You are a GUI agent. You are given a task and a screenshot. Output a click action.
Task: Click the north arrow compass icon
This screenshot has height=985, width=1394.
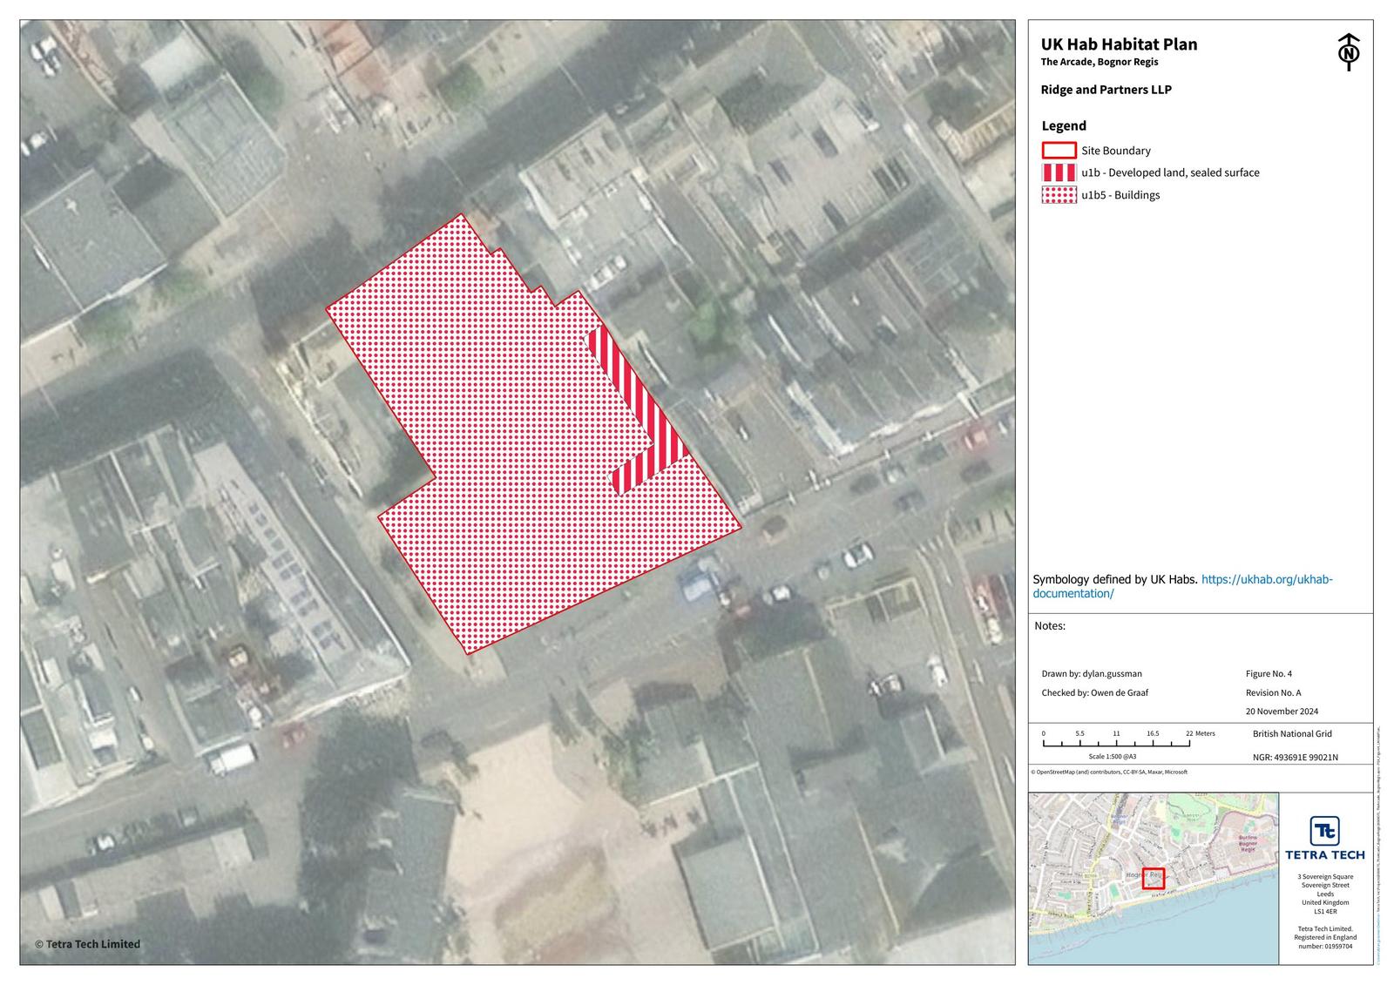1349,51
